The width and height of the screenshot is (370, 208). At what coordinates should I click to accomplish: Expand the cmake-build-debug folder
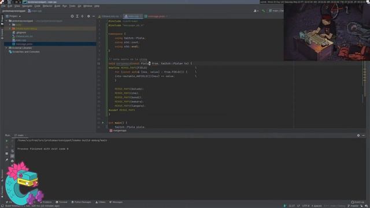click(x=10, y=28)
